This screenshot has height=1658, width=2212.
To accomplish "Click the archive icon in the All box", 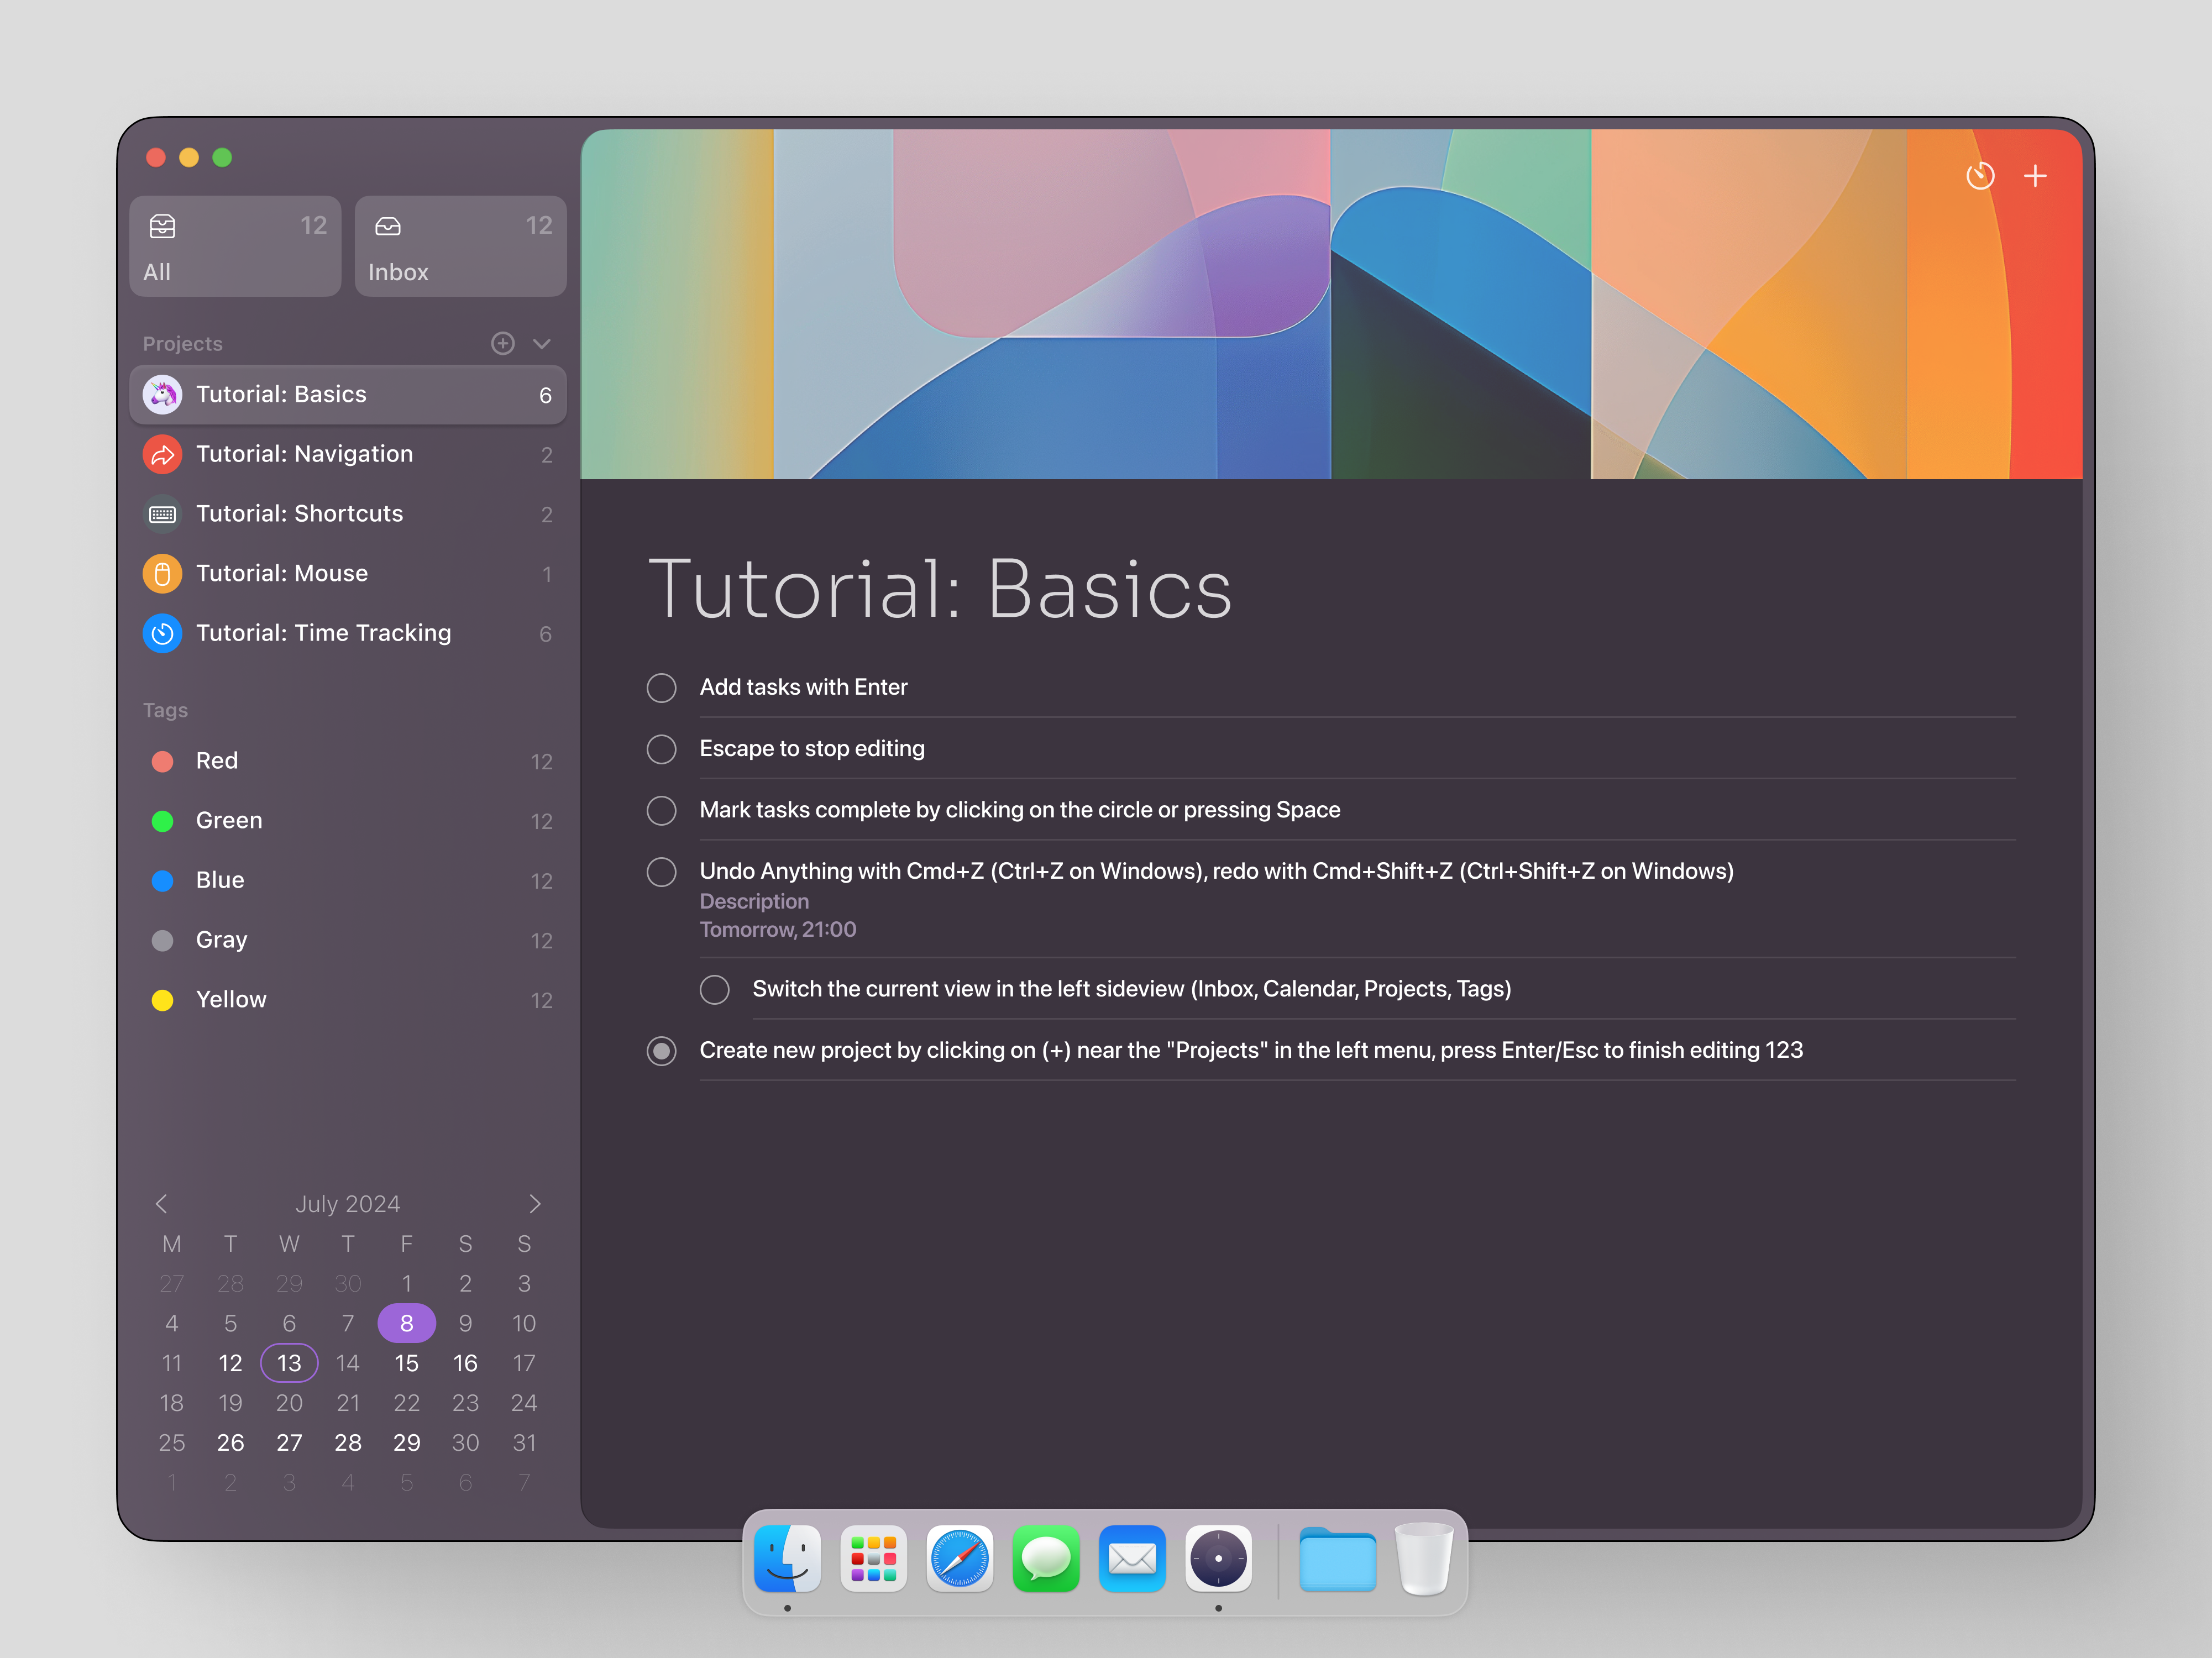I will pyautogui.click(x=163, y=226).
